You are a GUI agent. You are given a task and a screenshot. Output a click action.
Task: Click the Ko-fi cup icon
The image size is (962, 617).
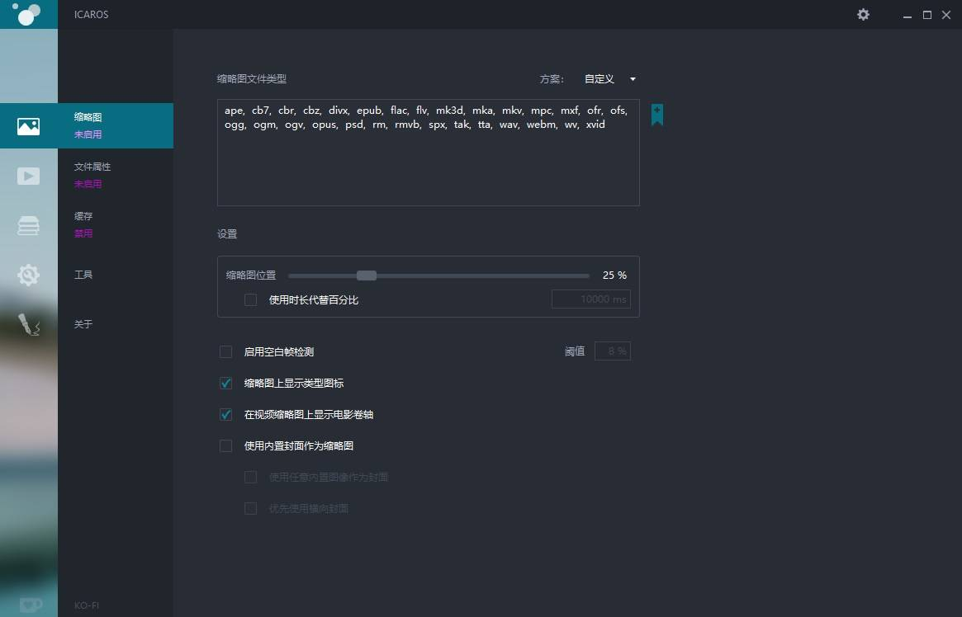click(x=30, y=605)
